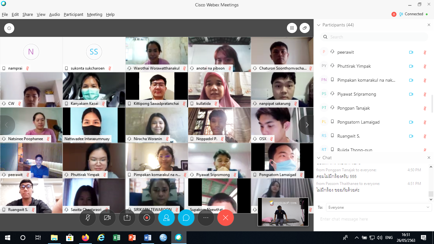Open the 'To: Everyone' recipient dropdown
This screenshot has width=434, height=244.
click(378, 207)
